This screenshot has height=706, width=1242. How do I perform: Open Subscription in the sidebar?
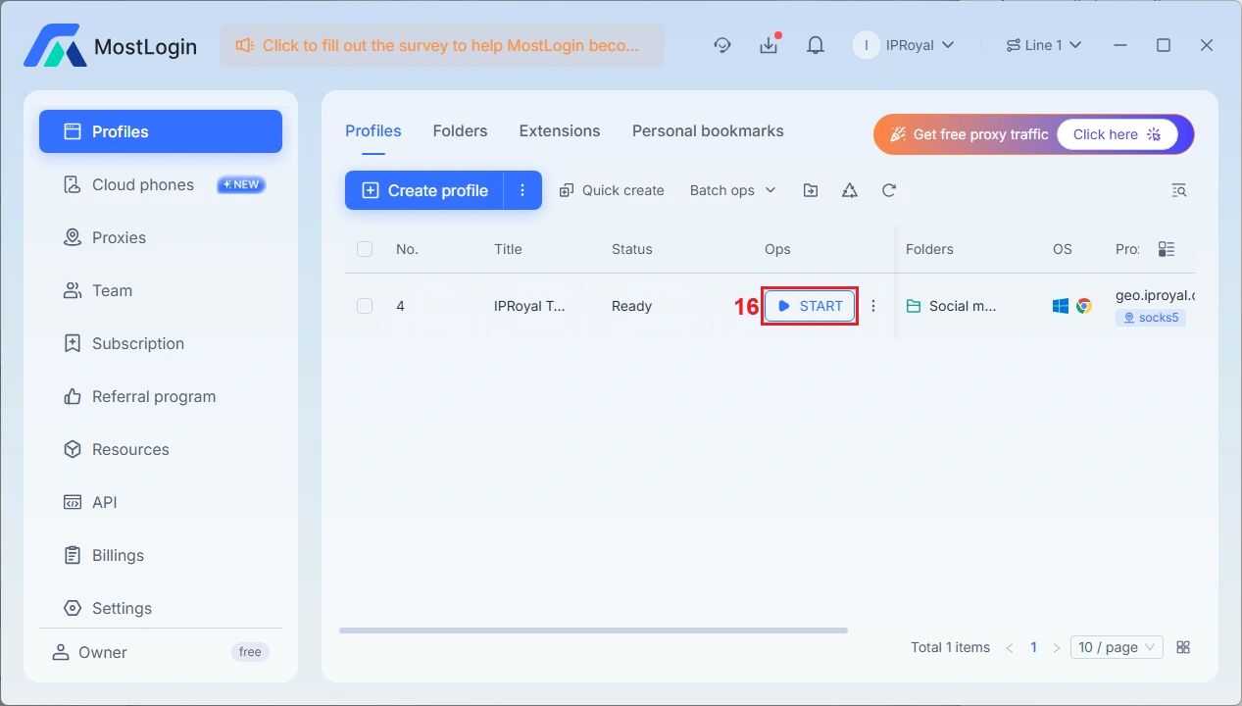[161, 343]
